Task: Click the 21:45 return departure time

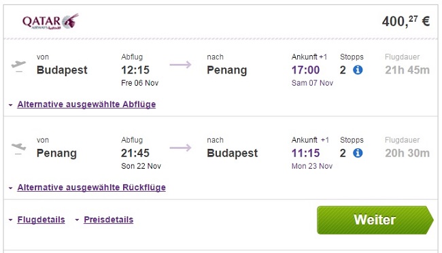Action: click(135, 153)
